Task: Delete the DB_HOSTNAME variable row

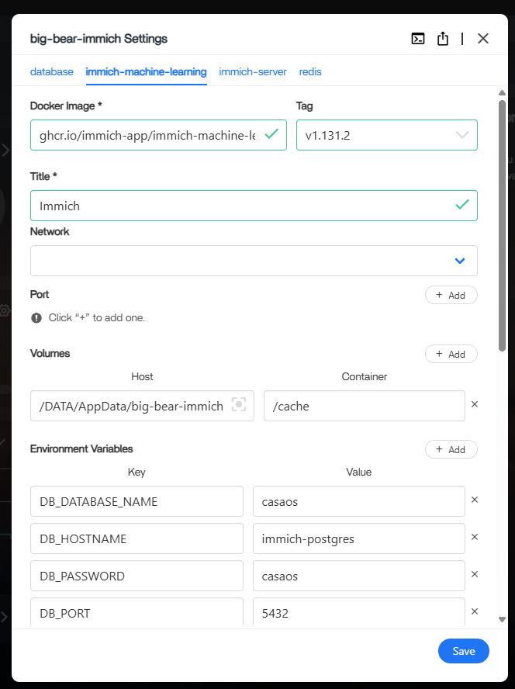Action: pos(475,537)
